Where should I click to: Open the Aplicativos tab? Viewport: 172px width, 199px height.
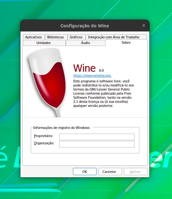coord(34,37)
